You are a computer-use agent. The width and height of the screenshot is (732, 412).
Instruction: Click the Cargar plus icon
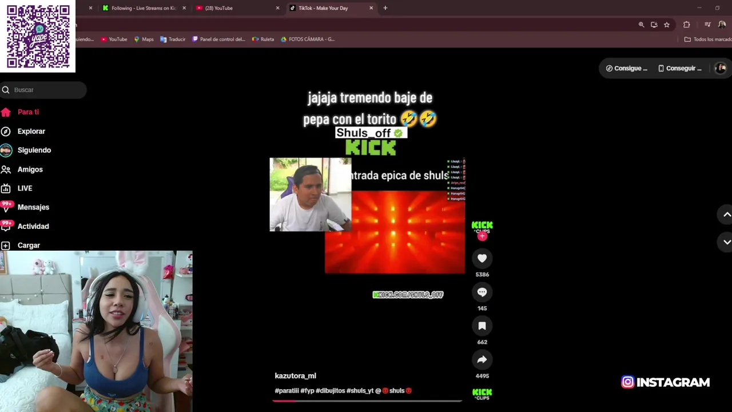pos(6,245)
